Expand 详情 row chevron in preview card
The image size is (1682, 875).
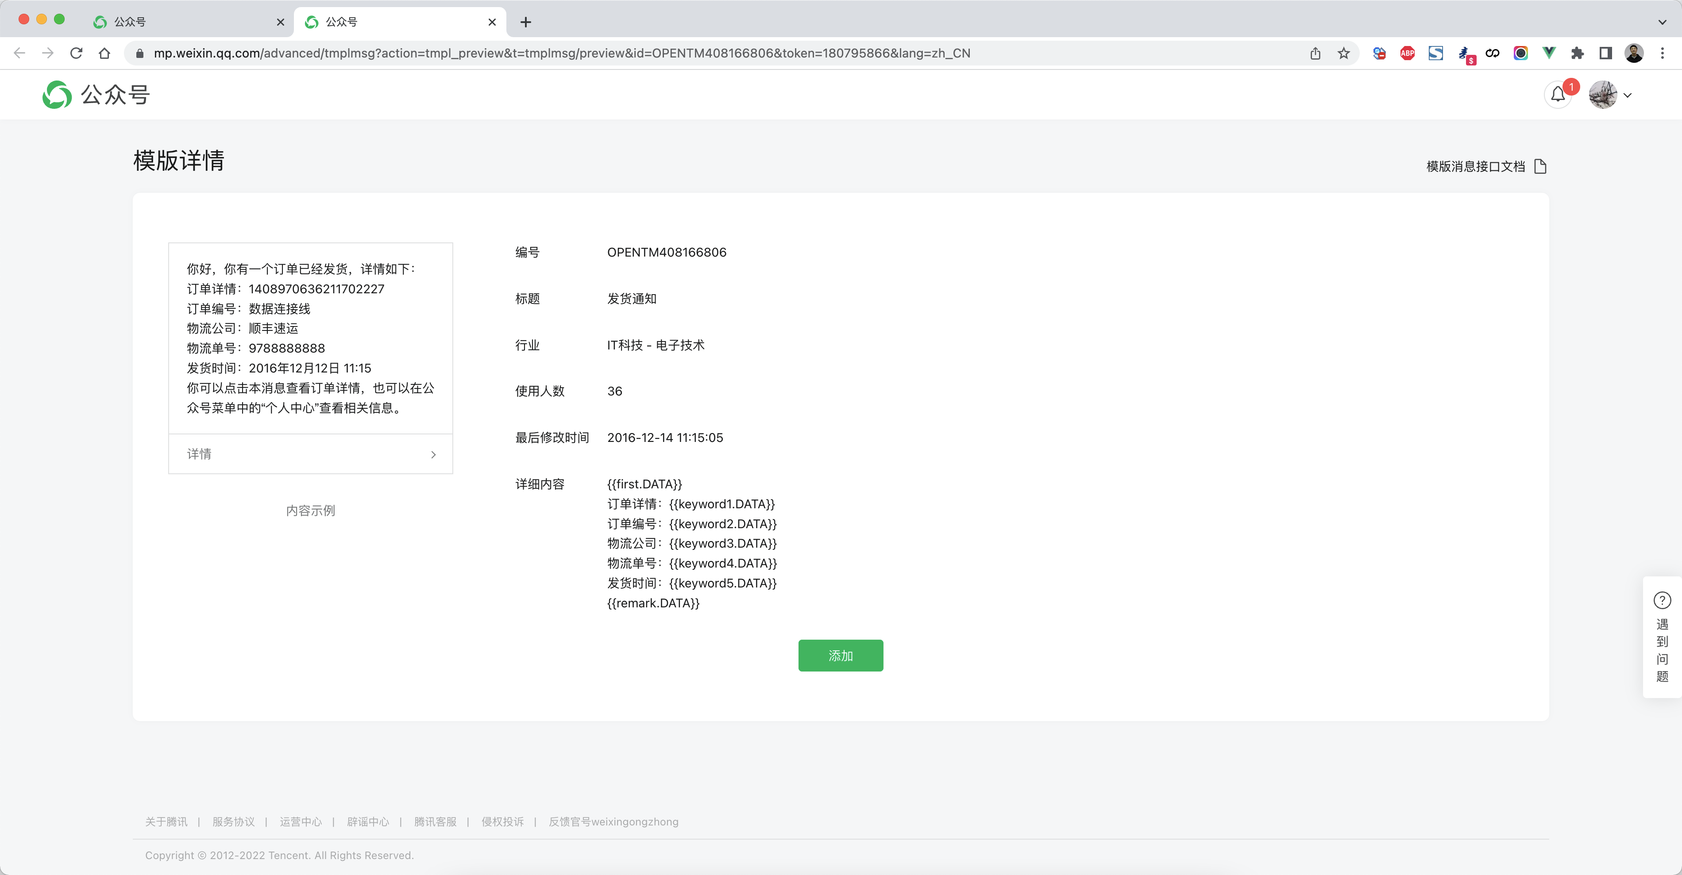point(433,454)
